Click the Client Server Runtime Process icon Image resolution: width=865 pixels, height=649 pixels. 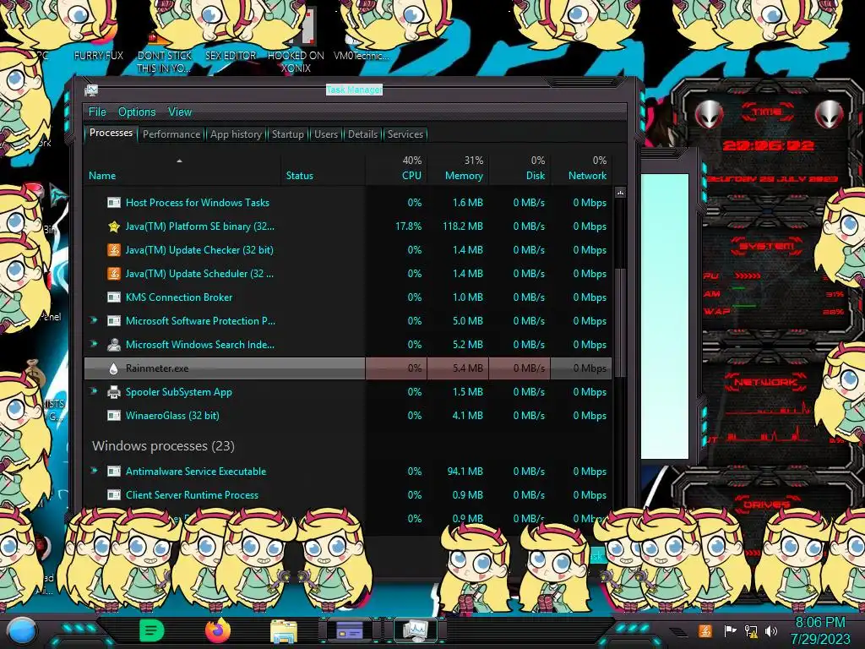pos(114,495)
